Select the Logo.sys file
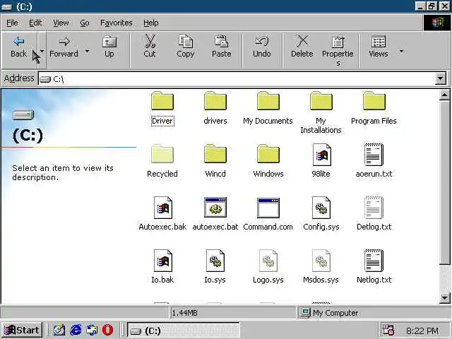Screen dimensions: 452x339 [x=268, y=267]
